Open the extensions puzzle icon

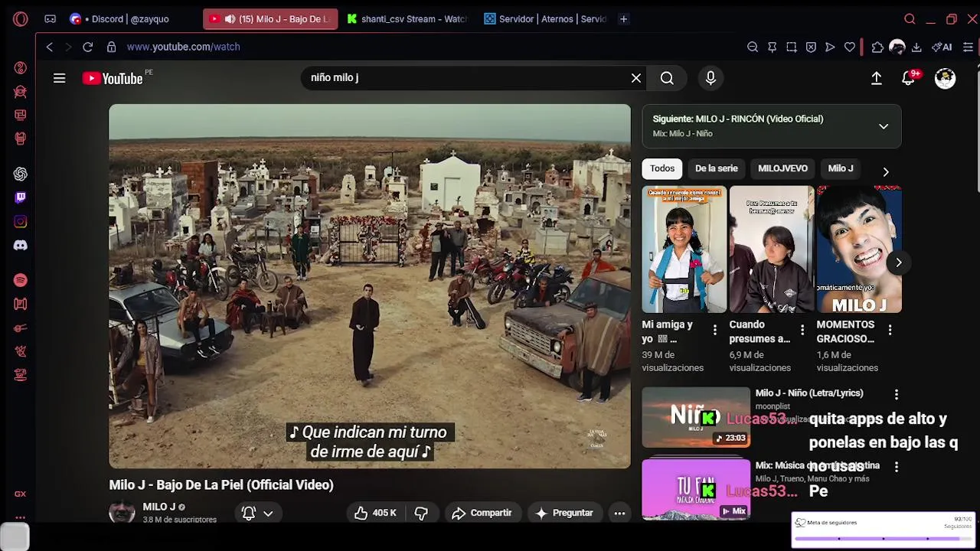[x=877, y=47]
